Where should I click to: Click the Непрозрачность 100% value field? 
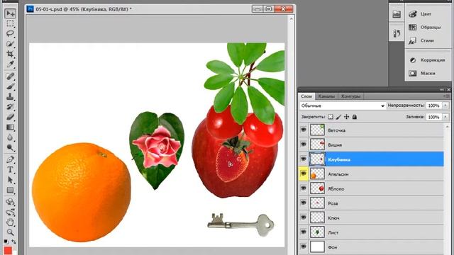[433, 106]
